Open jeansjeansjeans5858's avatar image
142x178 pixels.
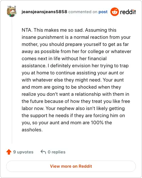tap(12, 11)
